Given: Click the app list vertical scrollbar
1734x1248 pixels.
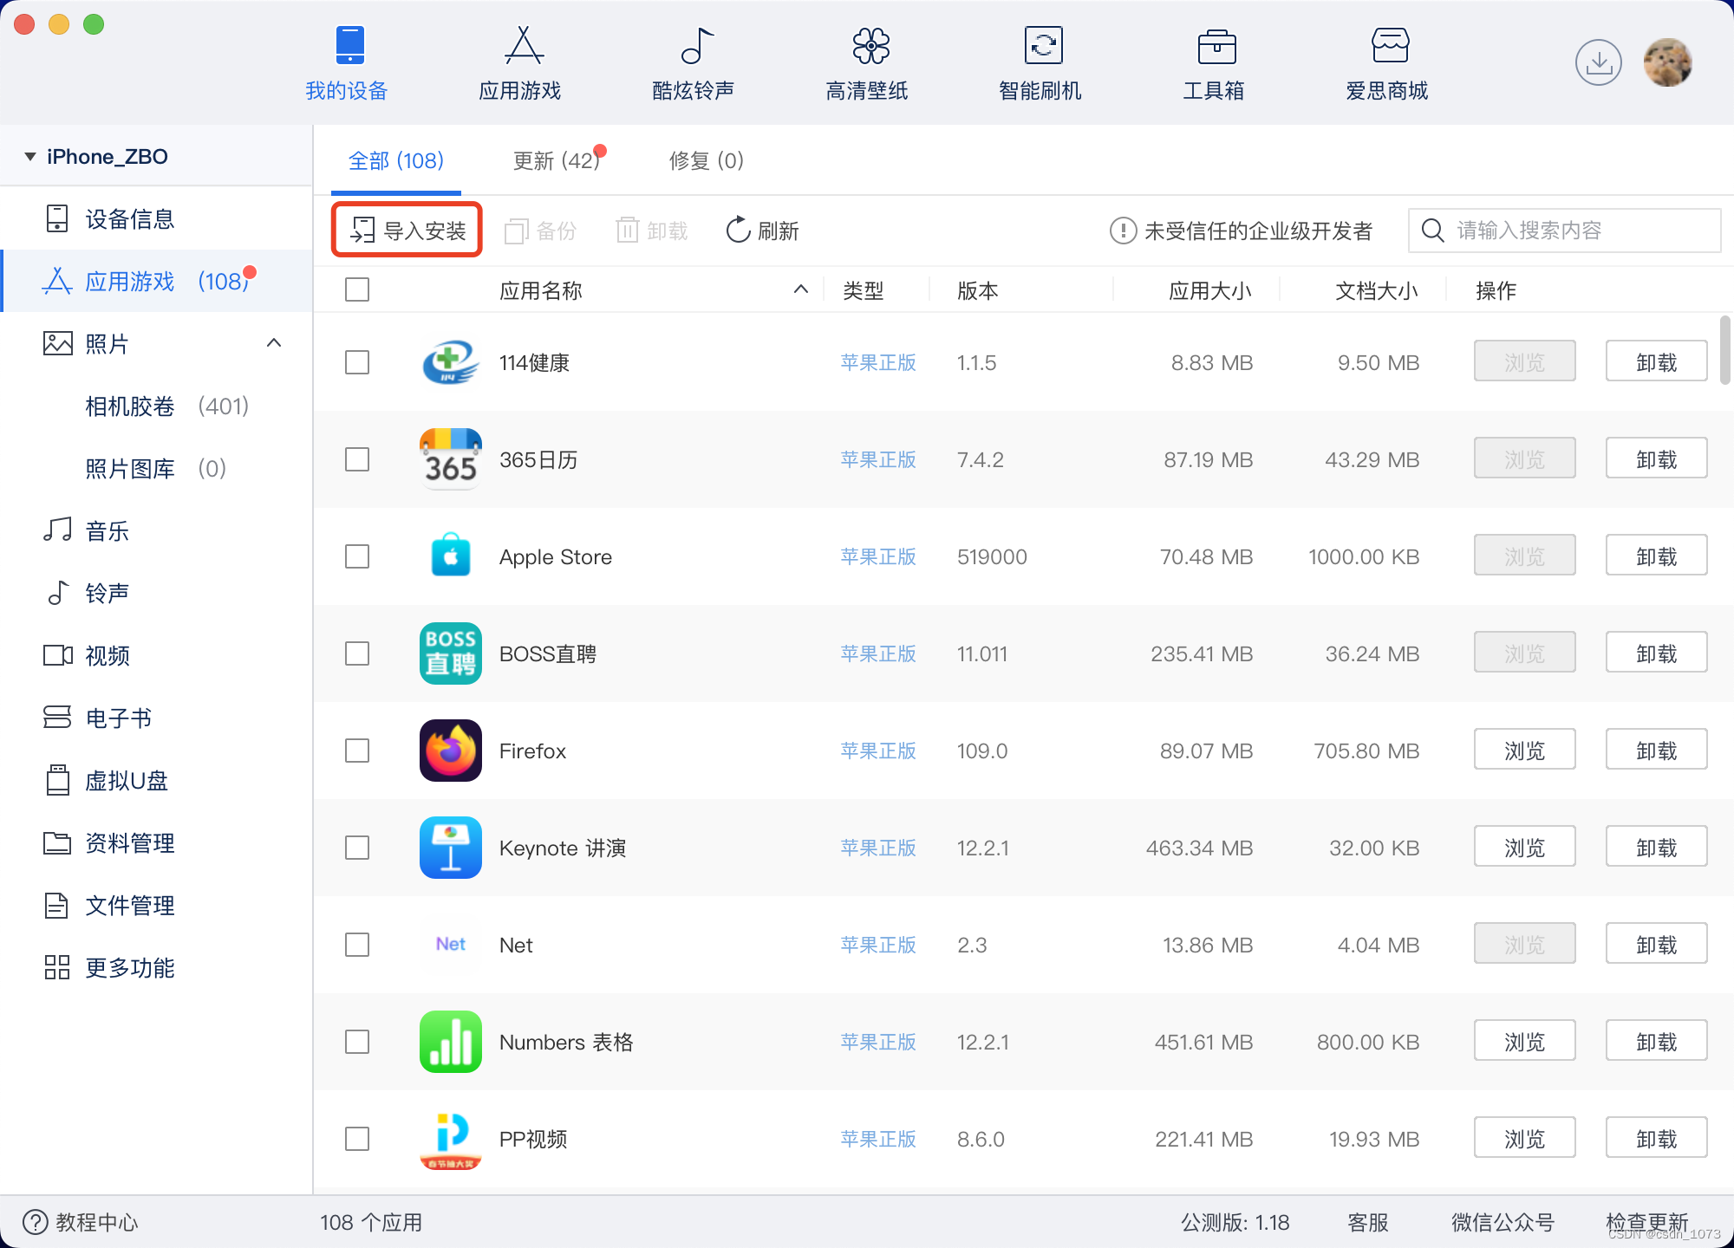Looking at the screenshot, I should 1724,350.
